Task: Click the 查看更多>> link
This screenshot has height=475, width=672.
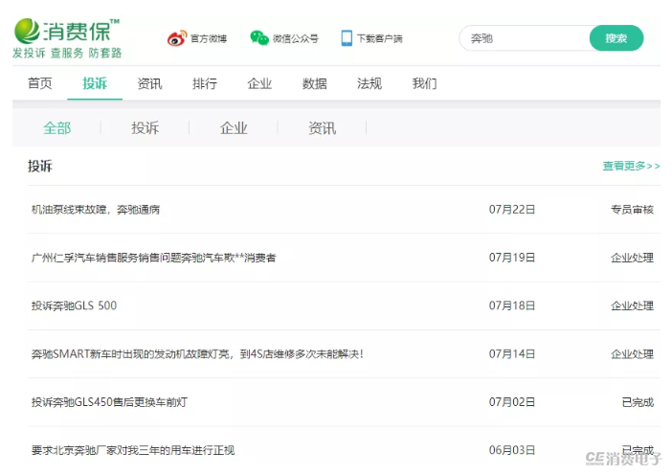Action: click(x=631, y=166)
